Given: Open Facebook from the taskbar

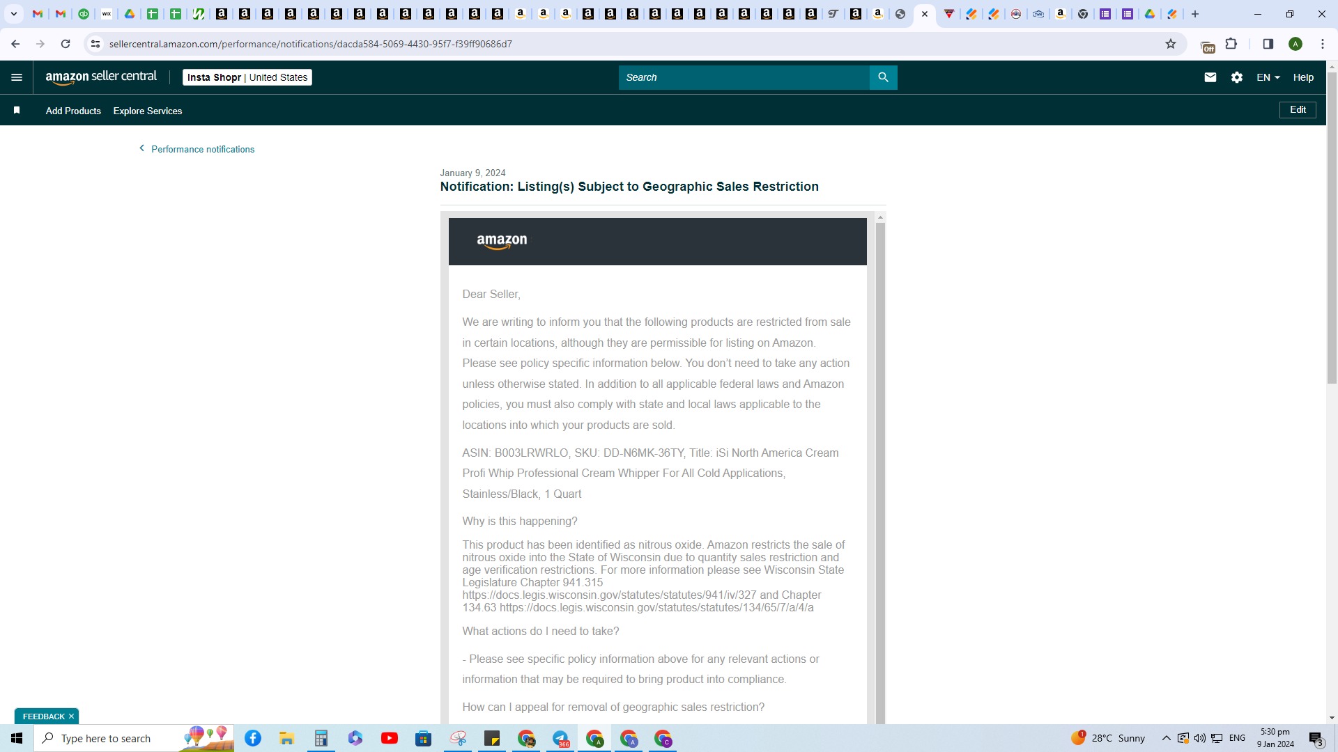Looking at the screenshot, I should [x=253, y=738].
